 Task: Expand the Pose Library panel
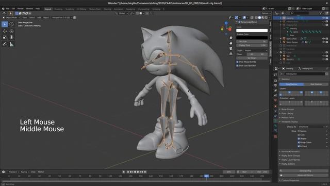click(287, 114)
